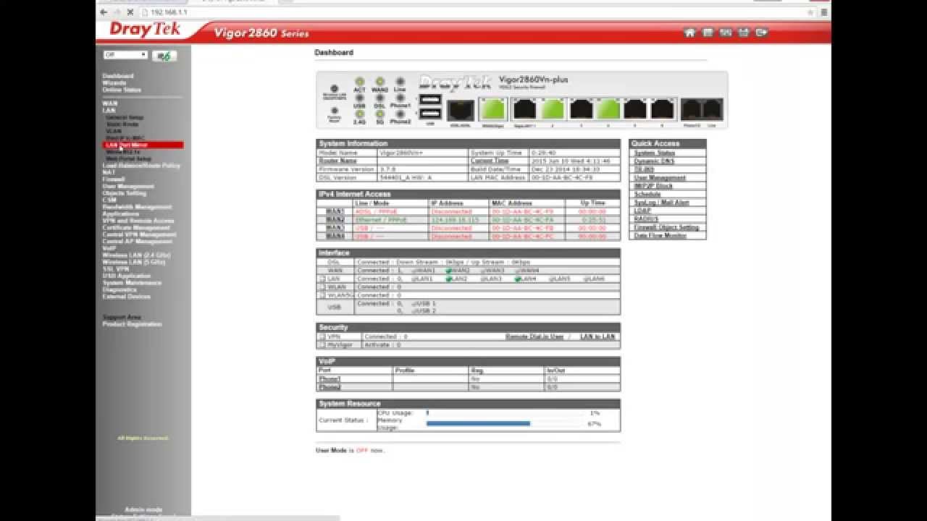Click the lower USB port on router image
Viewport: 927px width, 521px height.
[x=430, y=114]
